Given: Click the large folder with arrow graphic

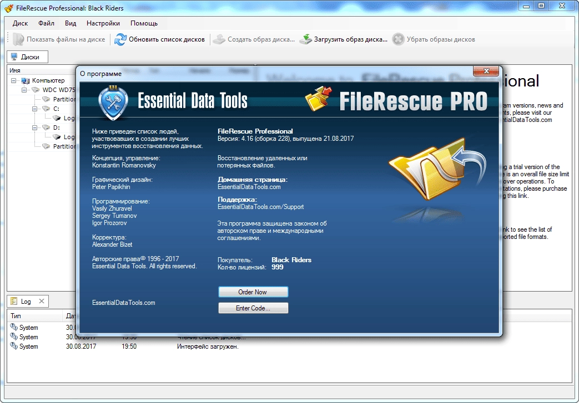Looking at the screenshot, I should coord(437,169).
